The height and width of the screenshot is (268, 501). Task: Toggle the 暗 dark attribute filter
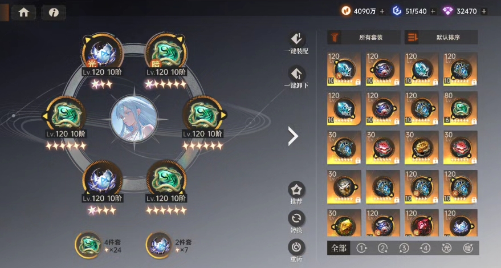pos(468,248)
